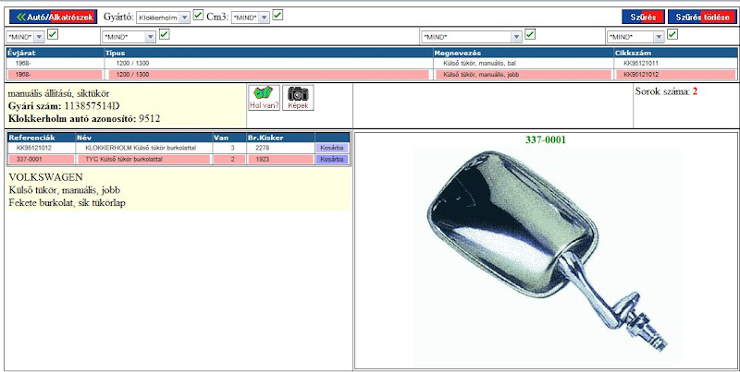Open the Cm3 *MIND* dropdown
740x372 pixels.
click(x=250, y=18)
